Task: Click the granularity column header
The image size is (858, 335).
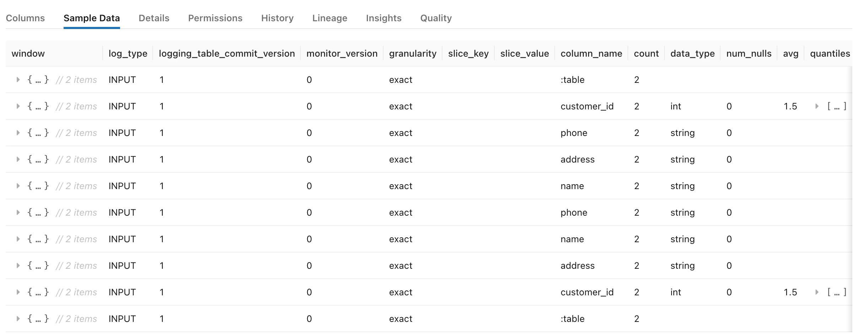Action: coord(413,53)
